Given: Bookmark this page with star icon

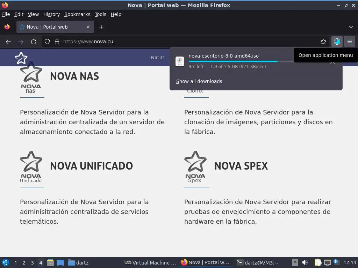Looking at the screenshot, I should 323,42.
